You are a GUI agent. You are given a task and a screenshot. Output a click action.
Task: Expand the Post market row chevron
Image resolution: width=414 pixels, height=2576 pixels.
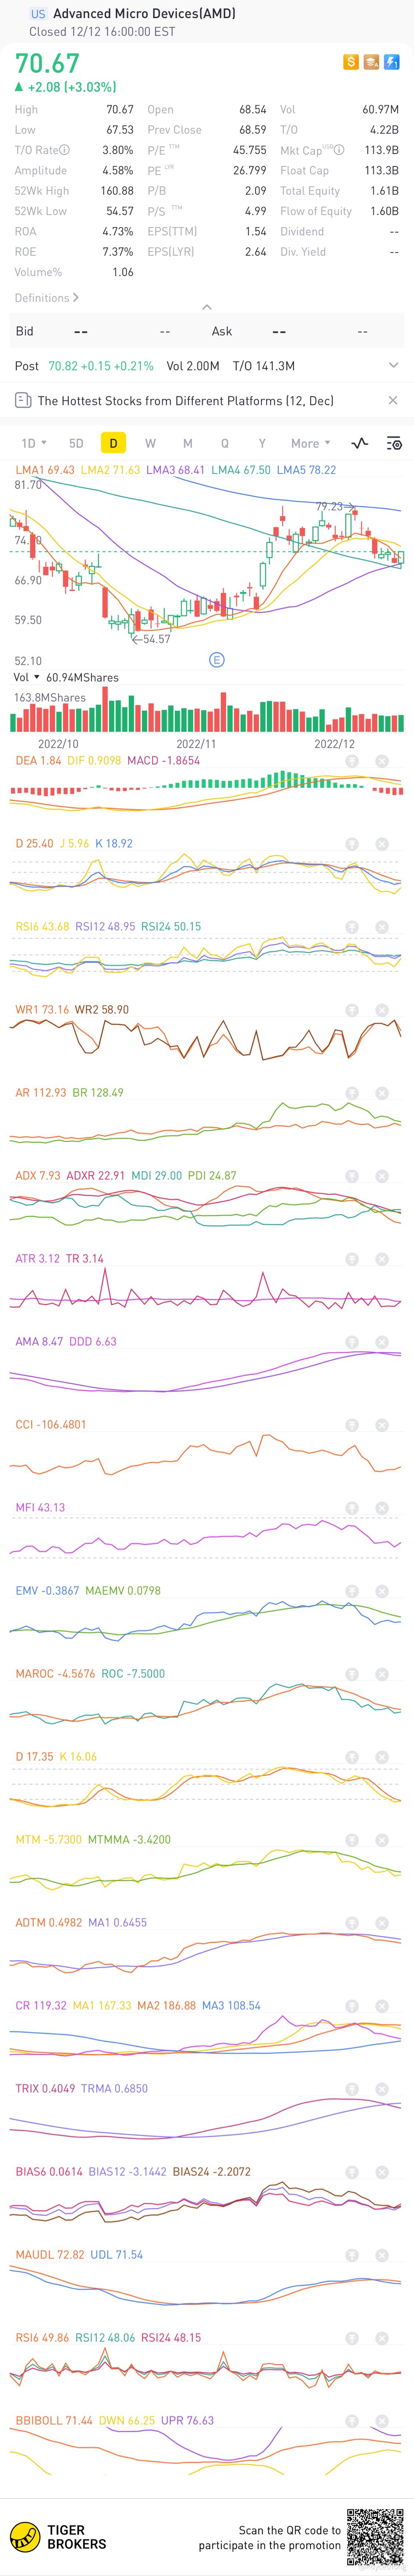point(393,366)
